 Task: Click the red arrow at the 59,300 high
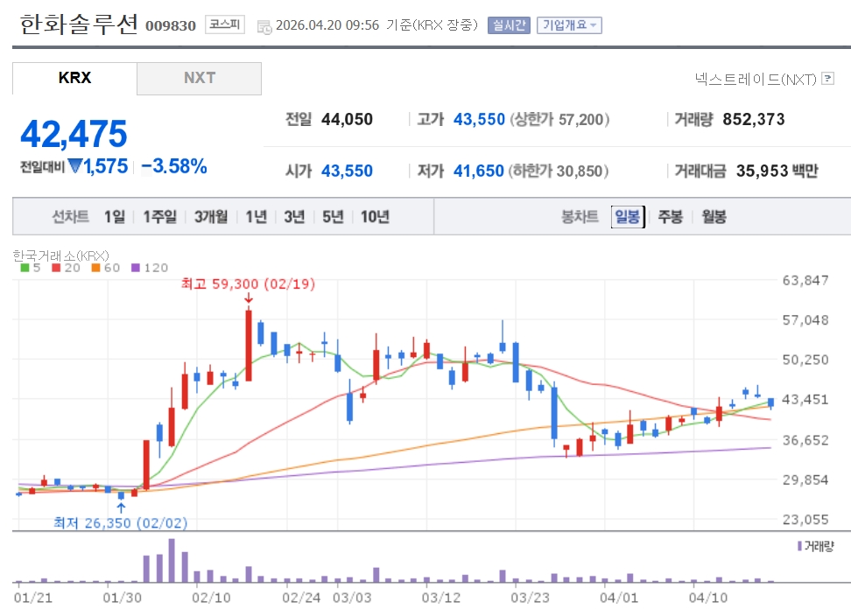pyautogui.click(x=249, y=299)
